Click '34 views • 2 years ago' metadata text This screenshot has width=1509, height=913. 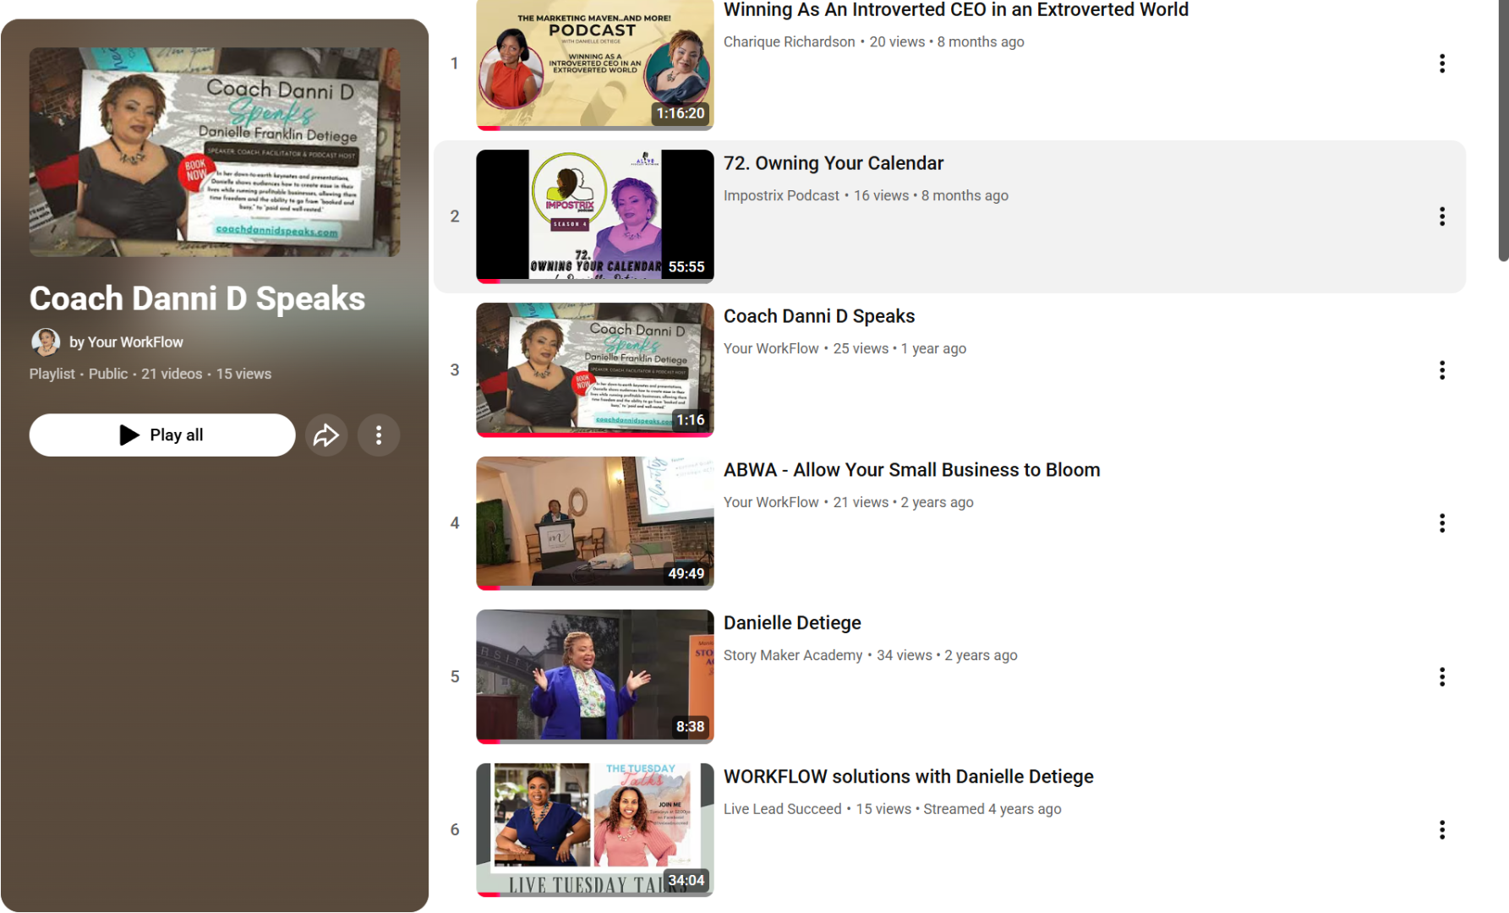(x=947, y=656)
